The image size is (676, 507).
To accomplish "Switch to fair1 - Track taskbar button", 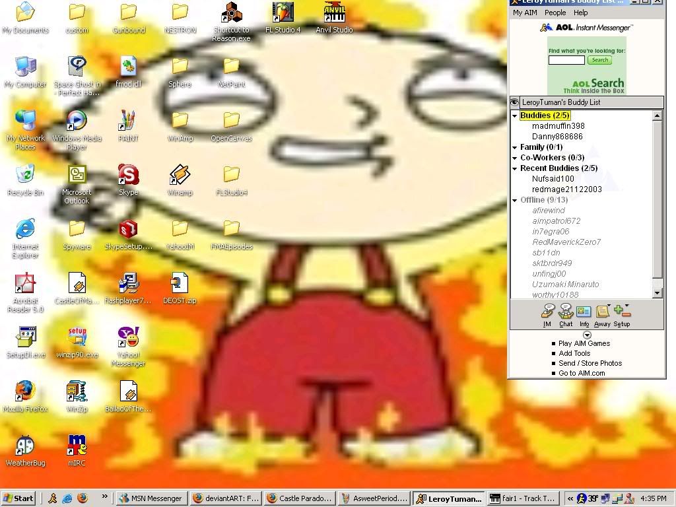I will pos(524,498).
